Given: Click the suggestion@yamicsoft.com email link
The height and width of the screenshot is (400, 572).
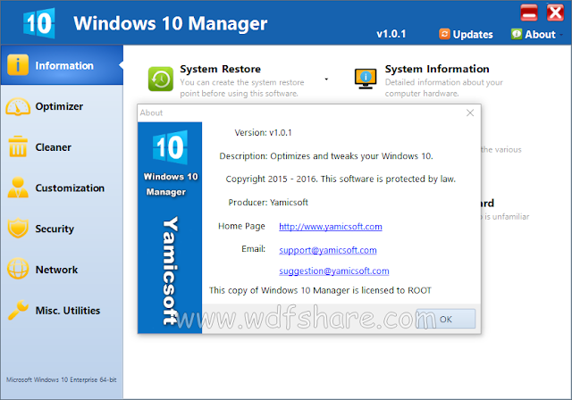Looking at the screenshot, I should pos(333,271).
